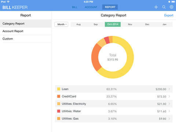The image size is (176, 132).
Task: Open settings via the gear icon
Action: point(172,7)
